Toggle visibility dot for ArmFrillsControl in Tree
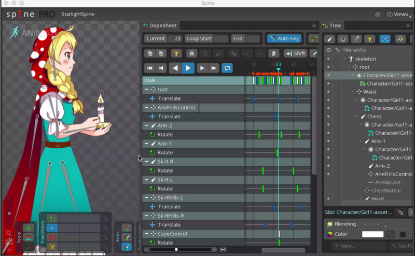The height and width of the screenshot is (256, 415). [328, 174]
